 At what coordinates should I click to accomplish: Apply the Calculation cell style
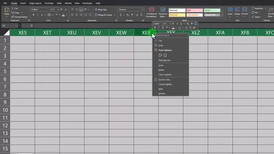[194, 15]
